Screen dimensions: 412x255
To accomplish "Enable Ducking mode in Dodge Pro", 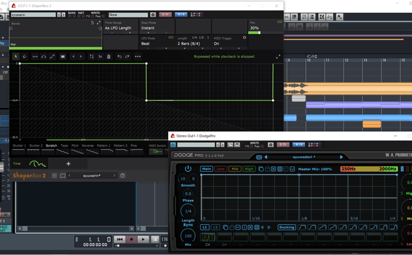I will pos(286,227).
